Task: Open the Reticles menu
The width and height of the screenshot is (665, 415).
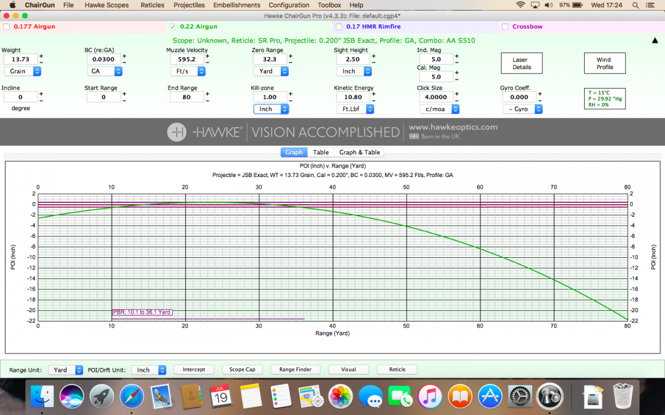Action: pyautogui.click(x=152, y=5)
